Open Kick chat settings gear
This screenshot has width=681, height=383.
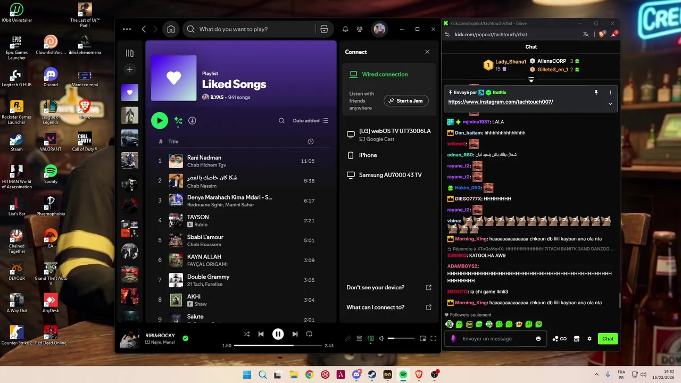(x=589, y=339)
